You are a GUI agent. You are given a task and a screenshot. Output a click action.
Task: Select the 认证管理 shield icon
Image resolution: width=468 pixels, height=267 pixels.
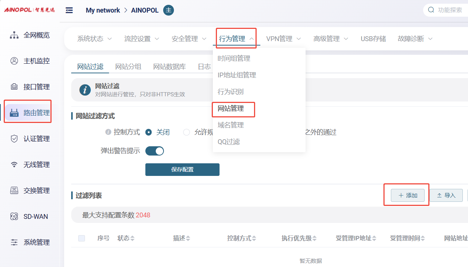tap(14, 139)
